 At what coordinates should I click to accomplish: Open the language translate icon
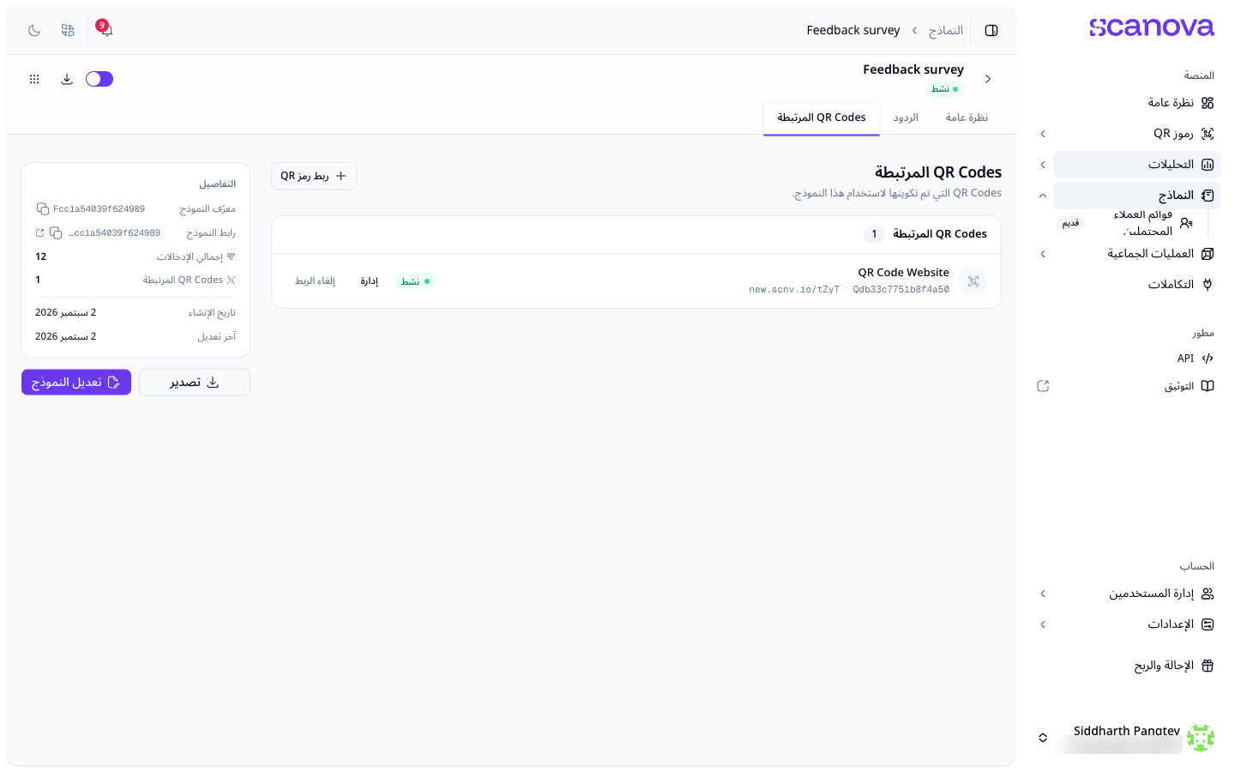pos(68,30)
